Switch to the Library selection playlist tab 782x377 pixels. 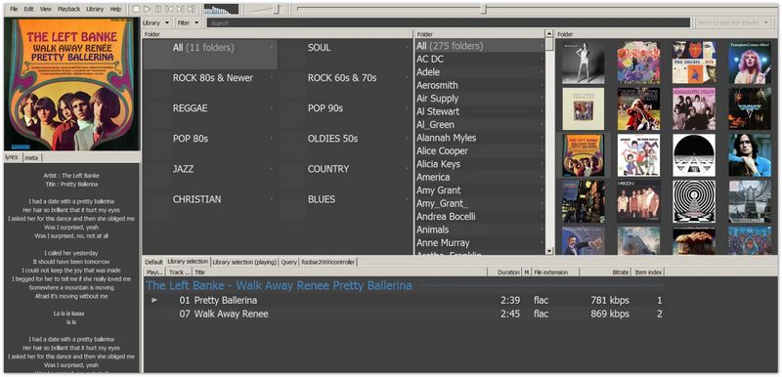(x=188, y=262)
